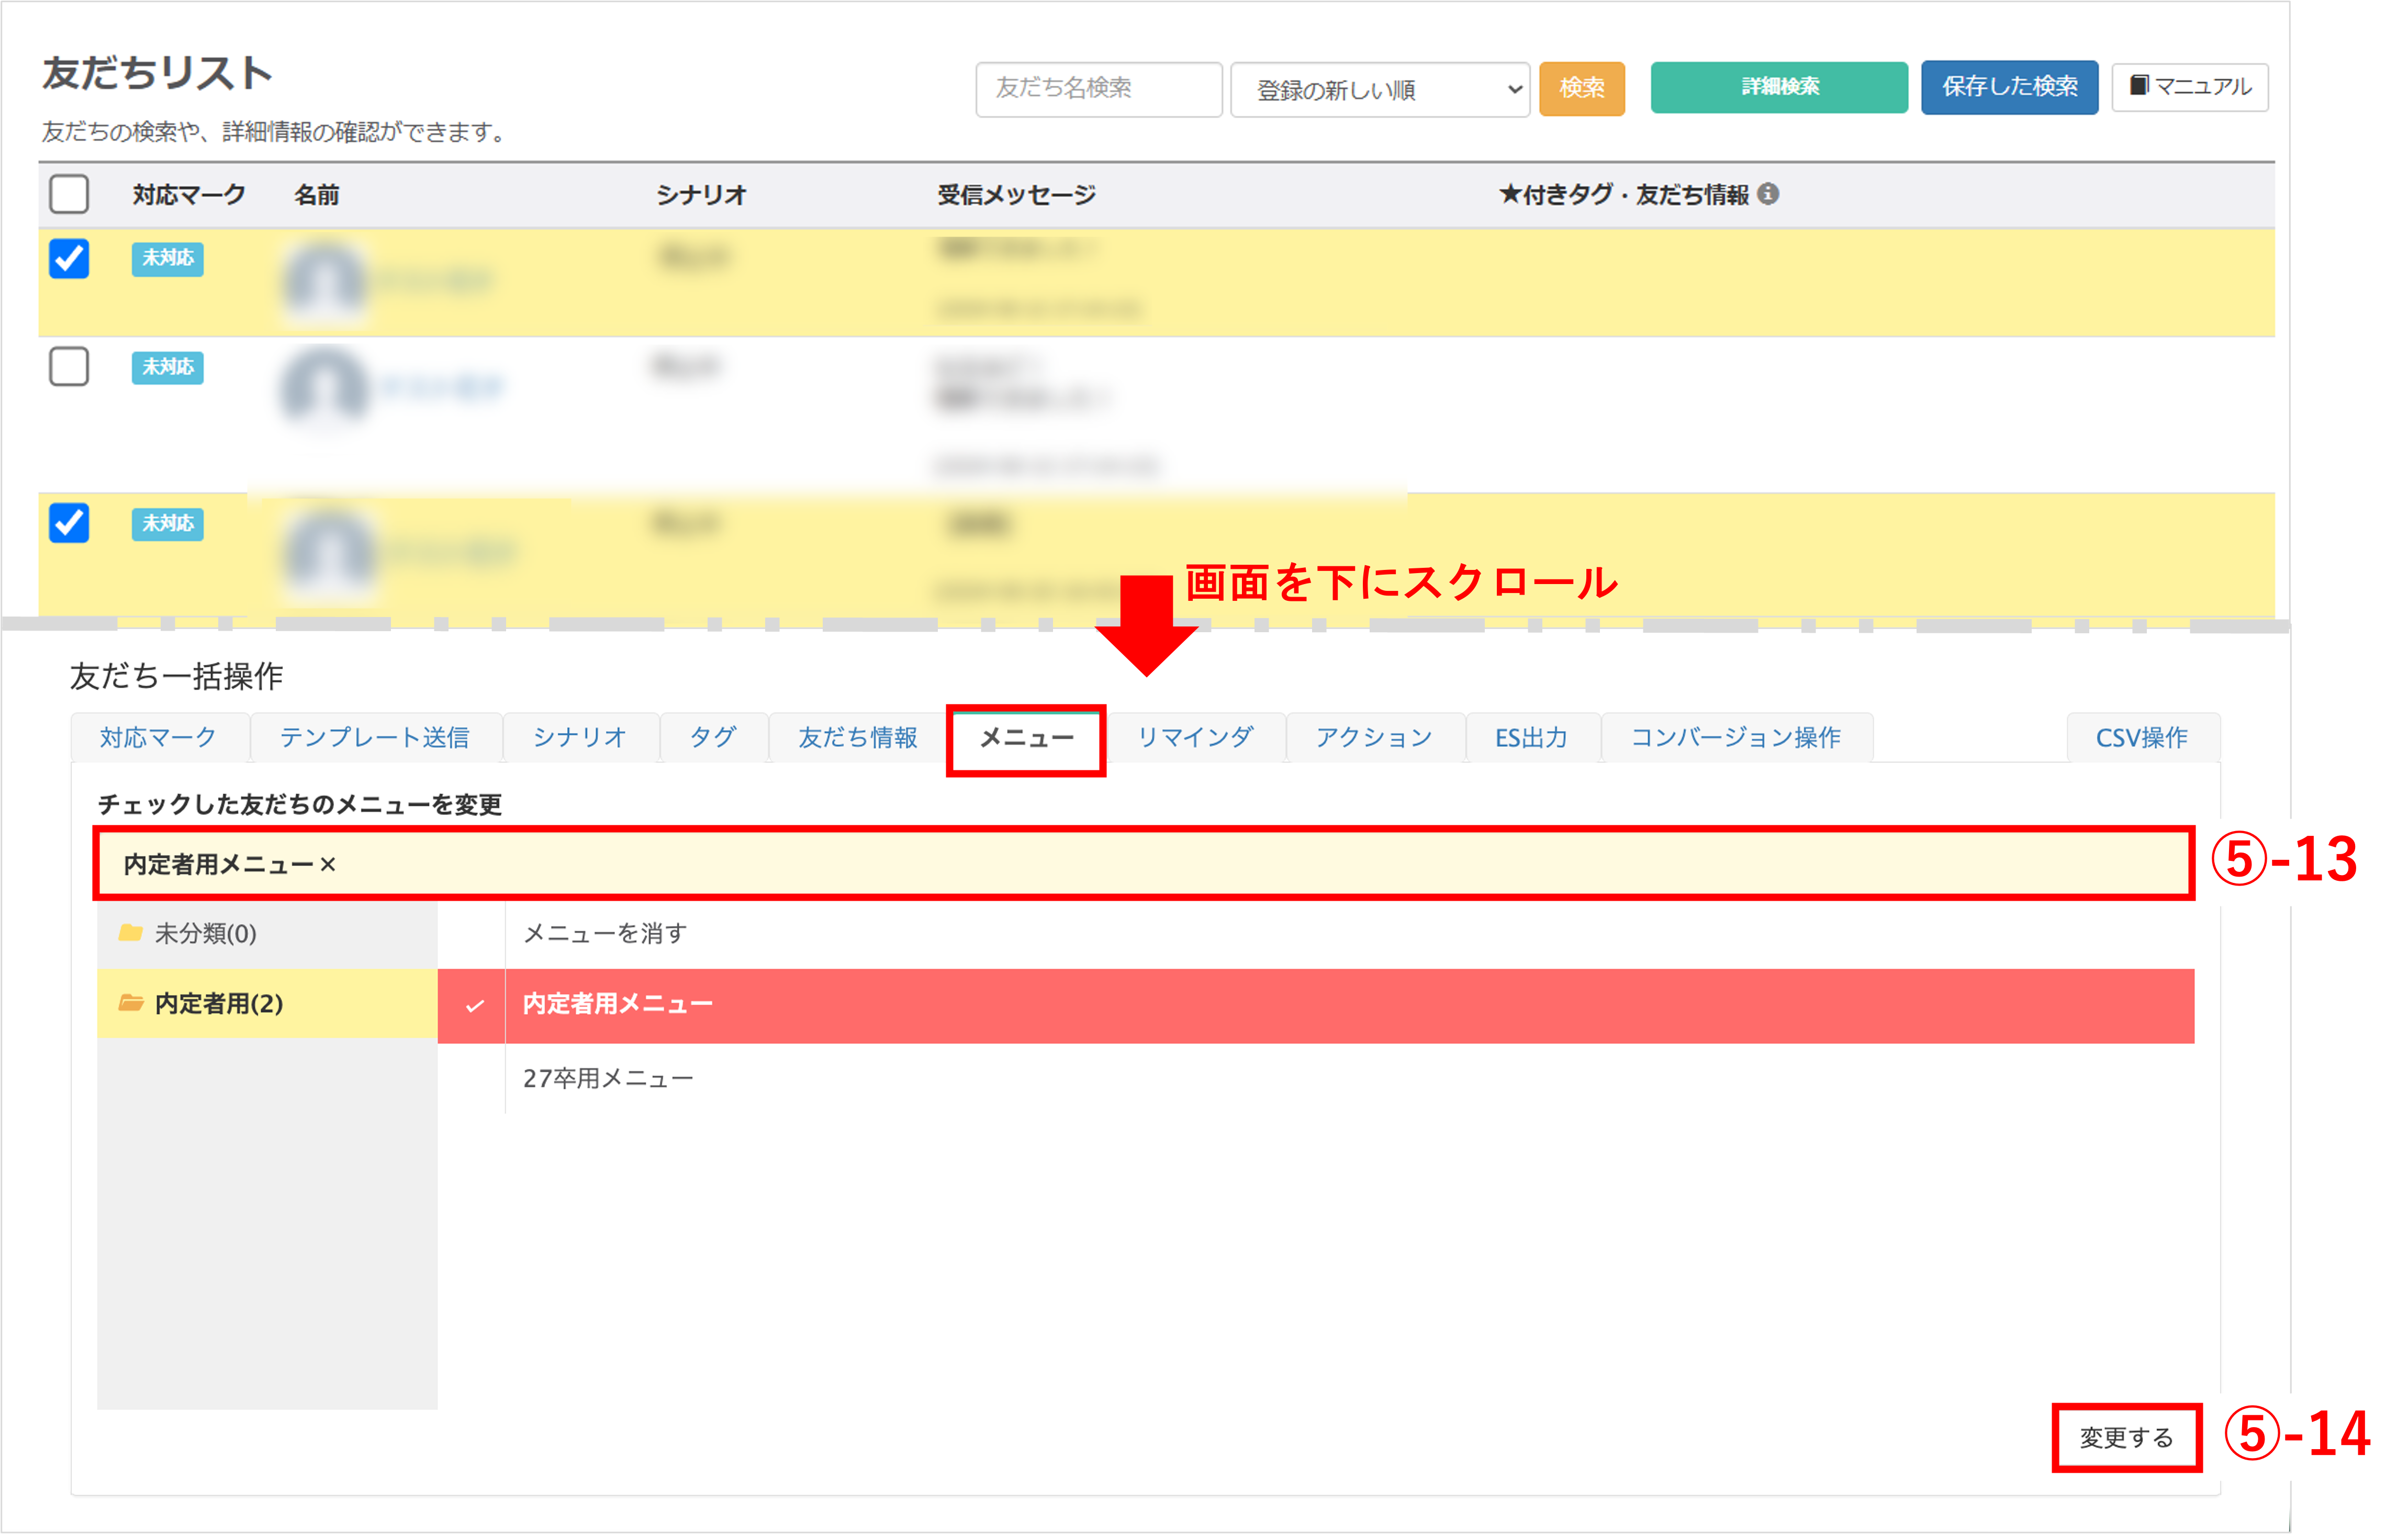Uncheck the first friend's row checkbox
This screenshot has height=1535, width=2408.
(69, 259)
